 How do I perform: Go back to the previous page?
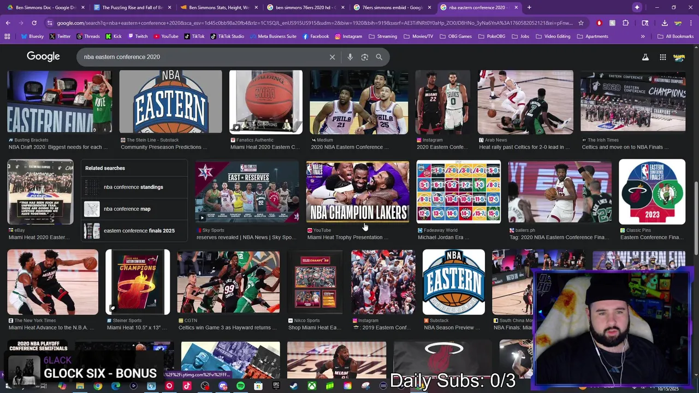coord(8,23)
